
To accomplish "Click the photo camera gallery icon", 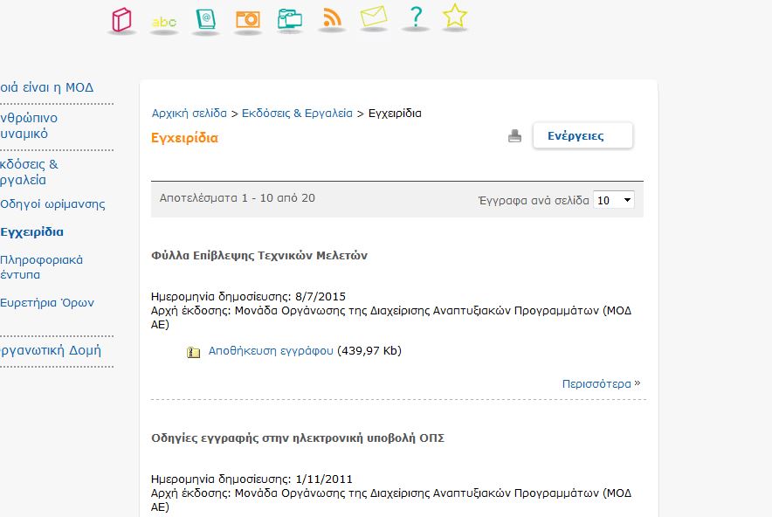I will (247, 20).
